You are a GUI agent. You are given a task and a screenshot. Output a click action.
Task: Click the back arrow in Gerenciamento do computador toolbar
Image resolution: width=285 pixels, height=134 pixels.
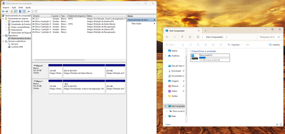(x=3, y=11)
